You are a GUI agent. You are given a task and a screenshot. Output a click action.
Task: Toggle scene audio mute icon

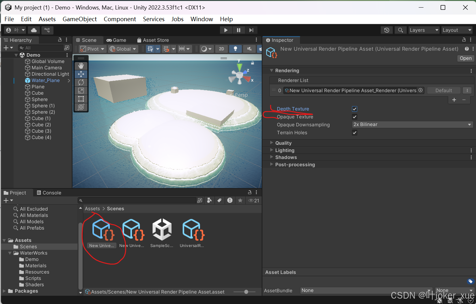(249, 49)
